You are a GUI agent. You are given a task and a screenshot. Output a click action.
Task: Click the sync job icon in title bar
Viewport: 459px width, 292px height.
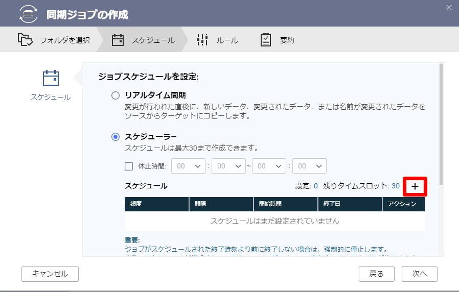tap(29, 14)
